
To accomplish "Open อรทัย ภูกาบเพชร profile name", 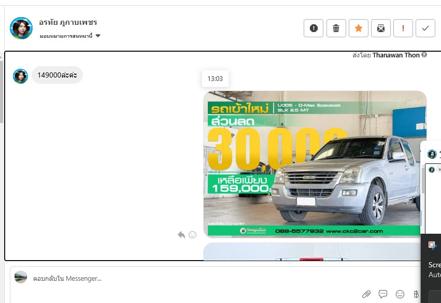I will tap(68, 22).
